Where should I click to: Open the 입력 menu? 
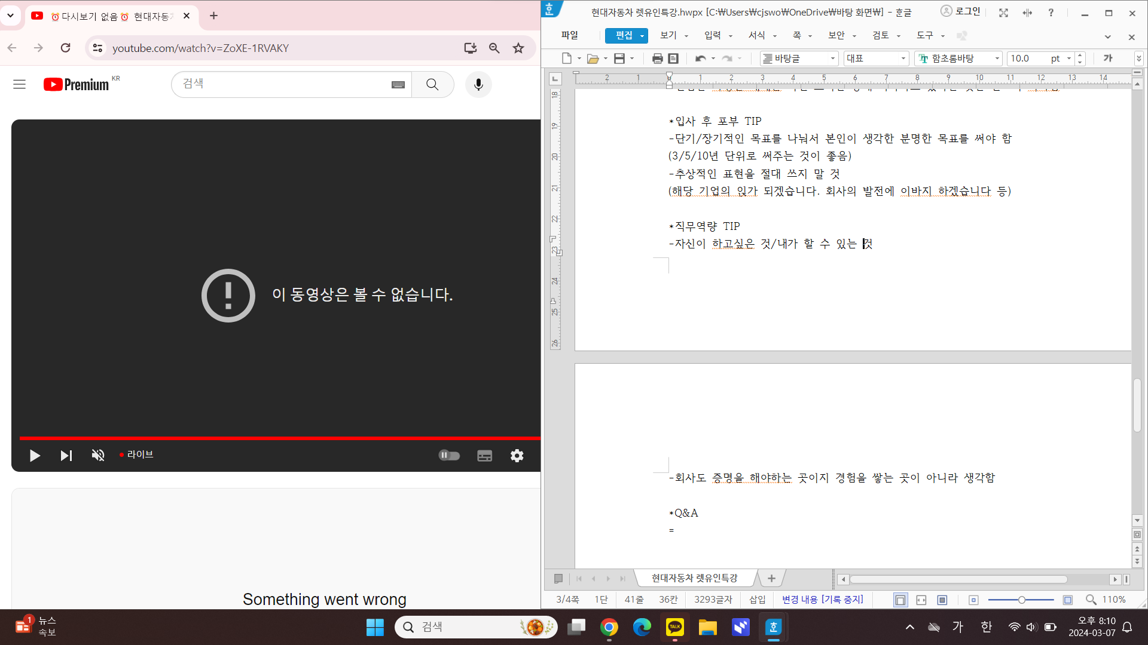(x=712, y=36)
